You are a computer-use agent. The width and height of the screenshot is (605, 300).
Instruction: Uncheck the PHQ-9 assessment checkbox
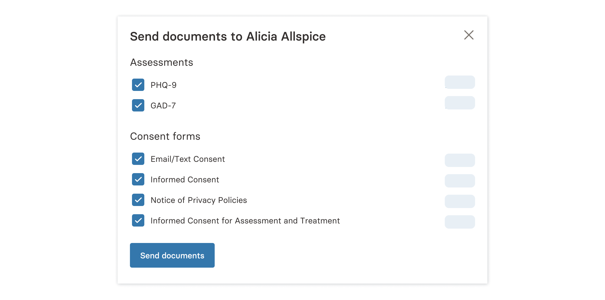click(138, 85)
